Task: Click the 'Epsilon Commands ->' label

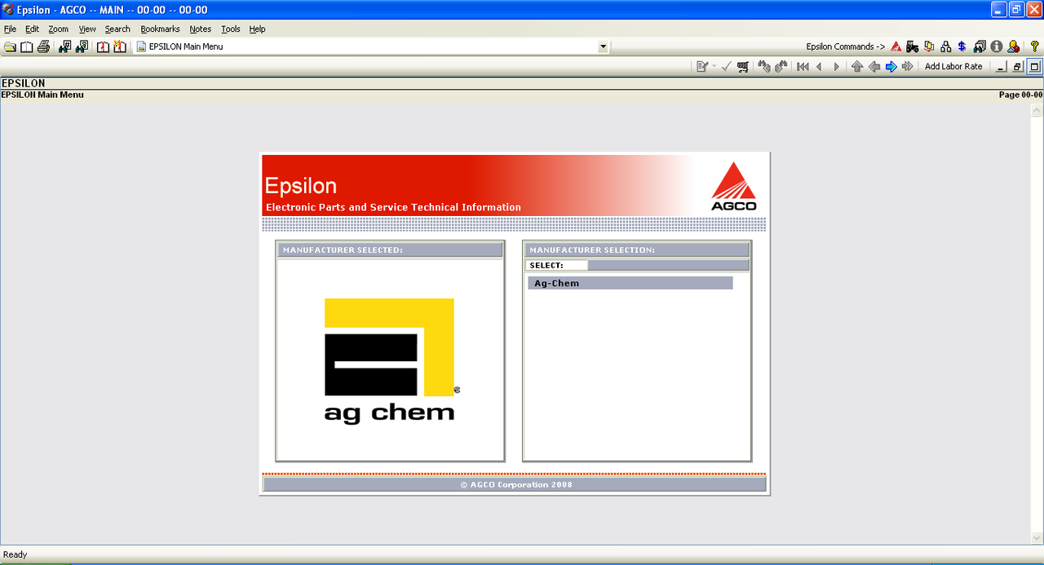Action: pos(846,46)
